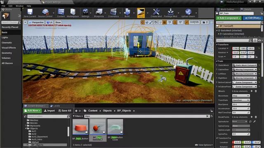The height and width of the screenshot is (148, 264).
Task: Click the Add Component button
Action: pos(229,18)
